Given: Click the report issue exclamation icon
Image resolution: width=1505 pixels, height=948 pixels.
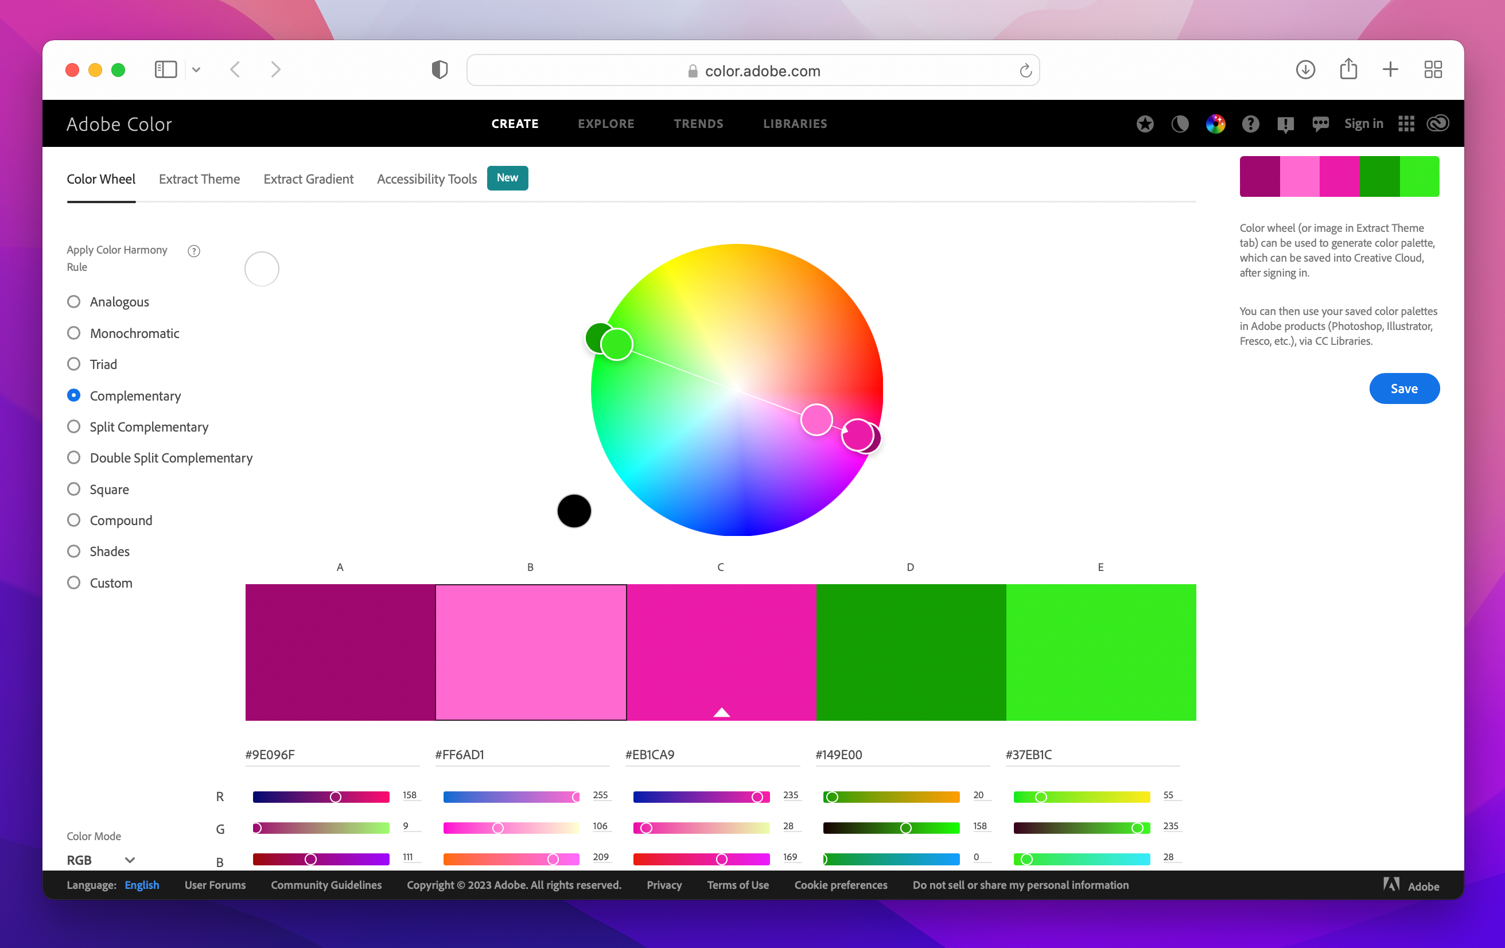Looking at the screenshot, I should tap(1286, 123).
